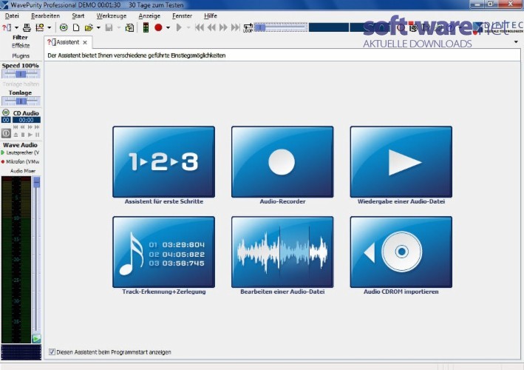Open 'Audio CDROM importieren' tile
Image resolution: width=524 pixels, height=370 pixels.
401,252
